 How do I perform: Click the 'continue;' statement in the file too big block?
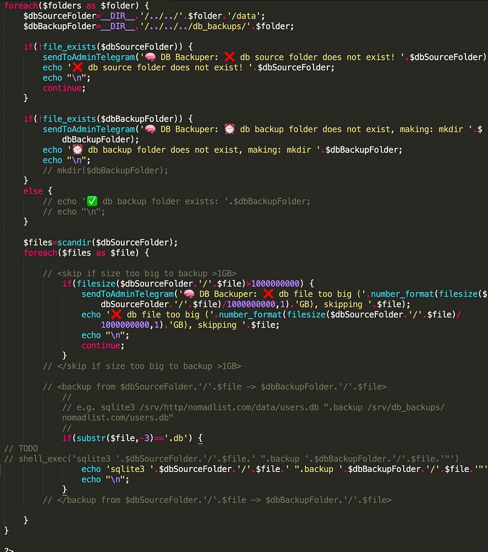tap(103, 346)
